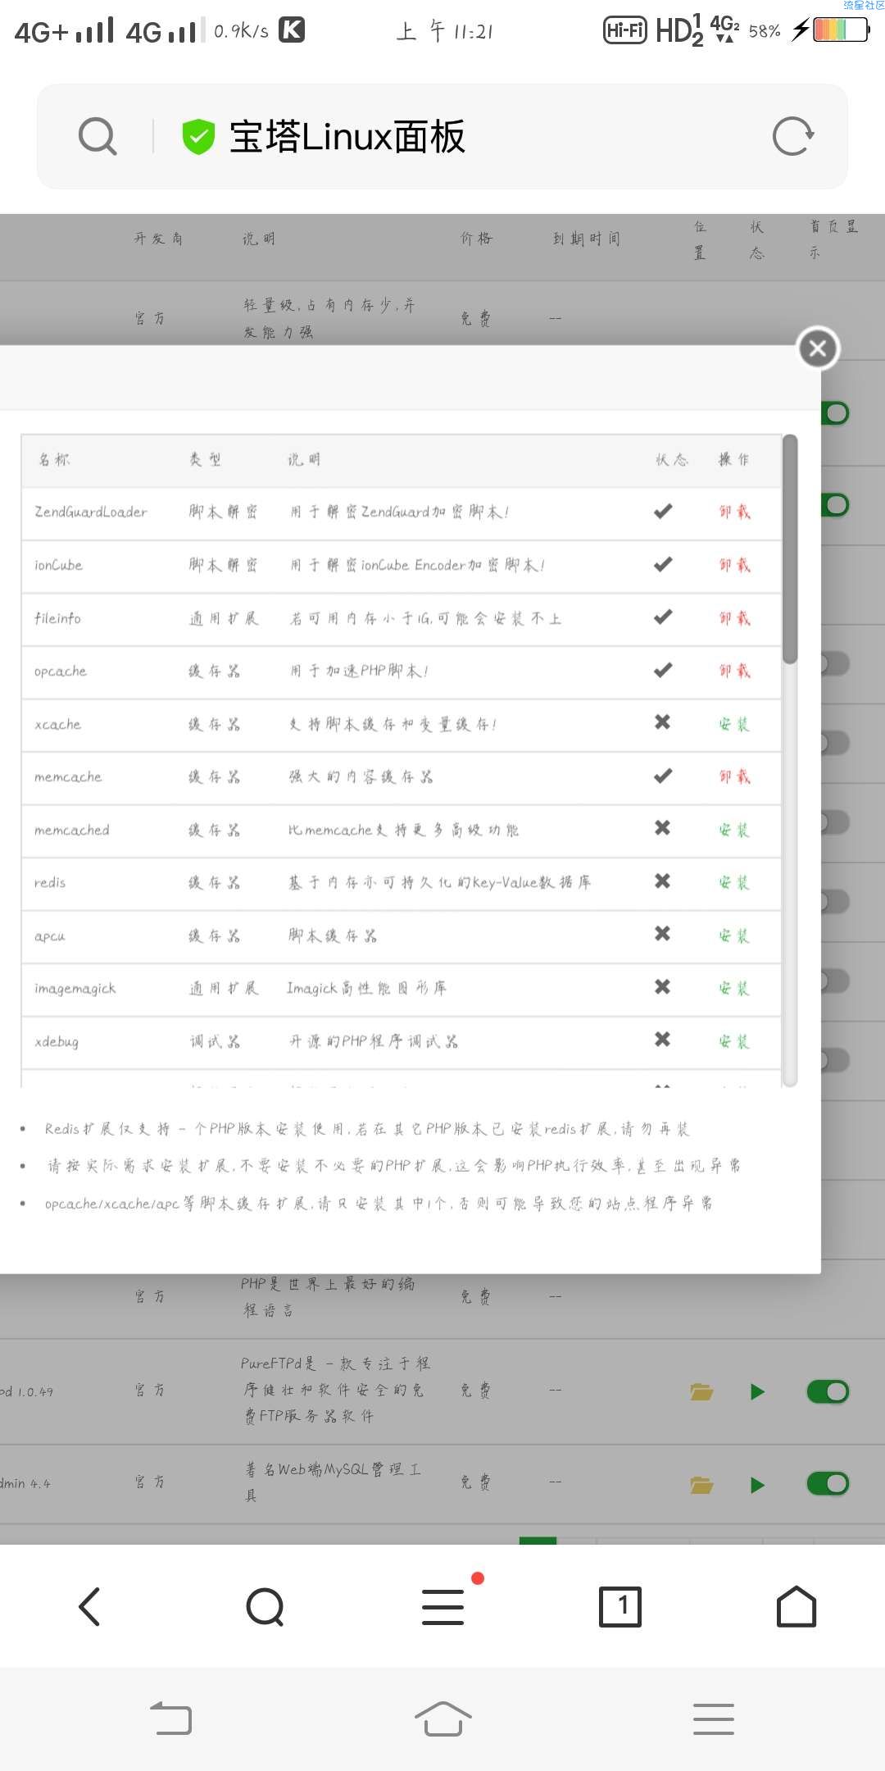Image resolution: width=885 pixels, height=1771 pixels.
Task: Select the imagemagick extension name
Action: click(75, 989)
